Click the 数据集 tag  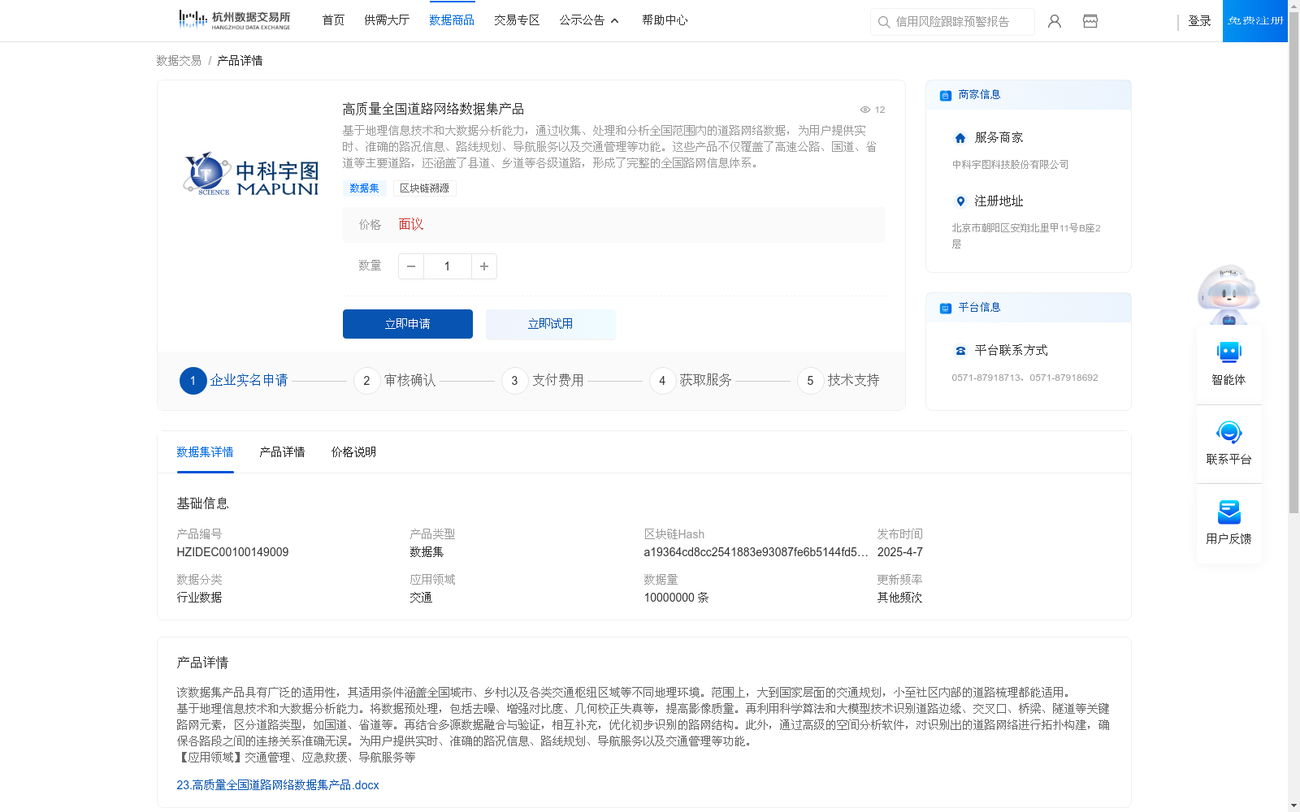tap(364, 188)
